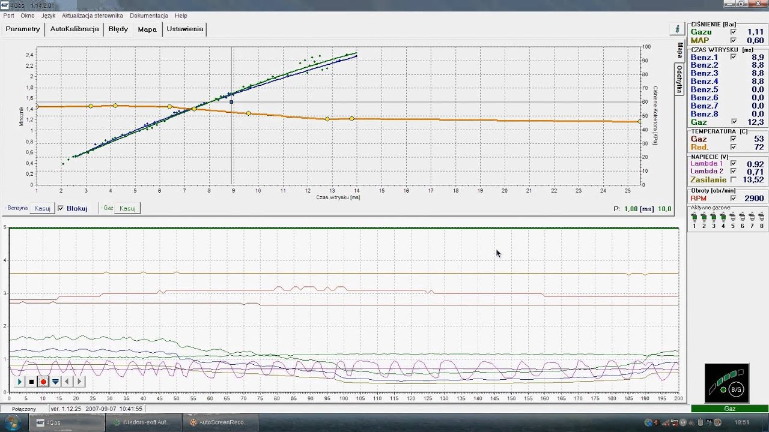769x432 pixels.
Task: Click the Połączony status text
Action: point(24,409)
